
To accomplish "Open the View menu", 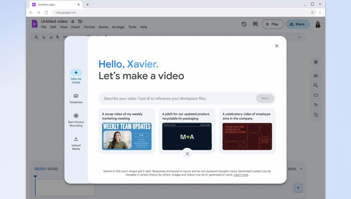I will (64, 27).
